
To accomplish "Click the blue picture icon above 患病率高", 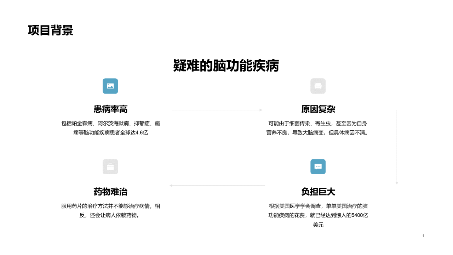I will (x=110, y=86).
